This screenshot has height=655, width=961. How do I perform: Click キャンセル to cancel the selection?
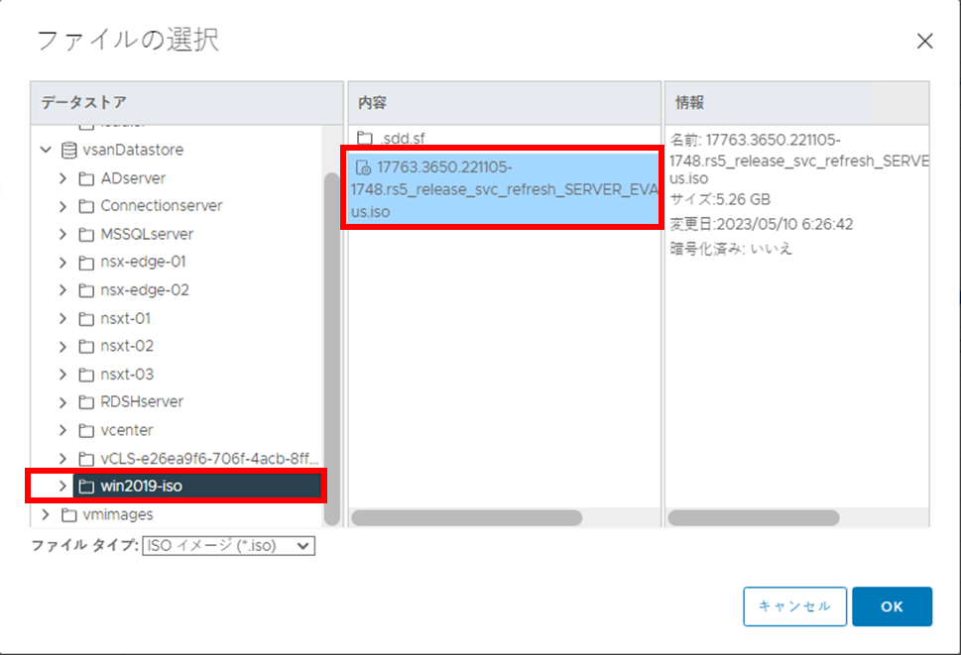[x=794, y=606]
